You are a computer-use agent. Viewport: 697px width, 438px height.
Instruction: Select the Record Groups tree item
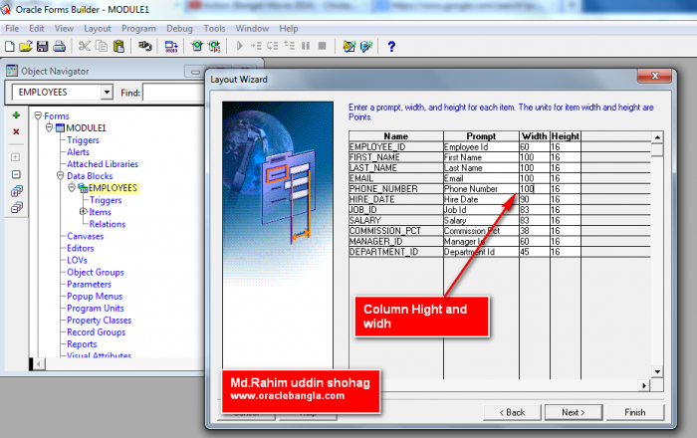coord(96,331)
